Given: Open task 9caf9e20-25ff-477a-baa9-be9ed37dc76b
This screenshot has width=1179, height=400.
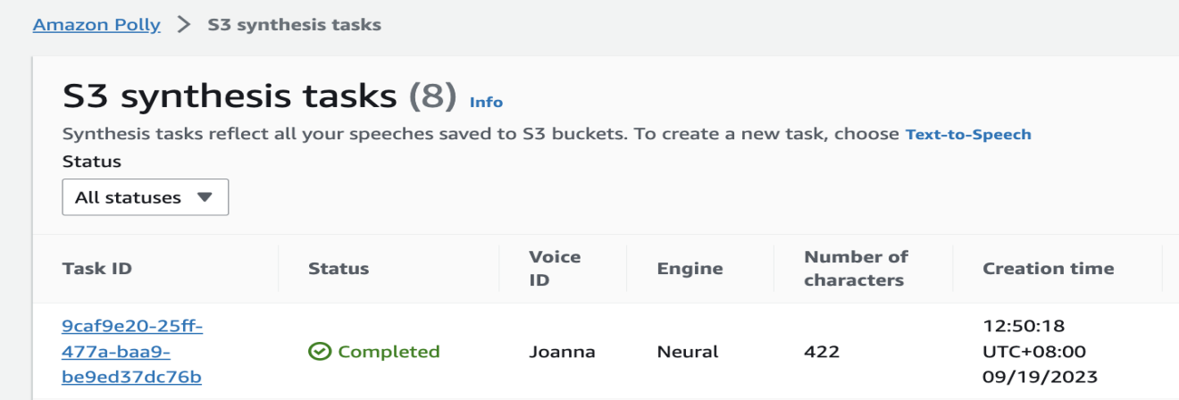Looking at the screenshot, I should tap(132, 352).
